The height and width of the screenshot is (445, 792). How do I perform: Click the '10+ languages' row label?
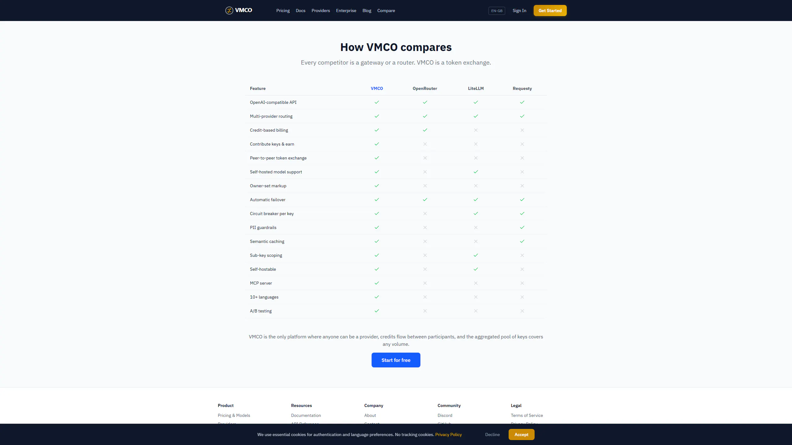pos(264,297)
